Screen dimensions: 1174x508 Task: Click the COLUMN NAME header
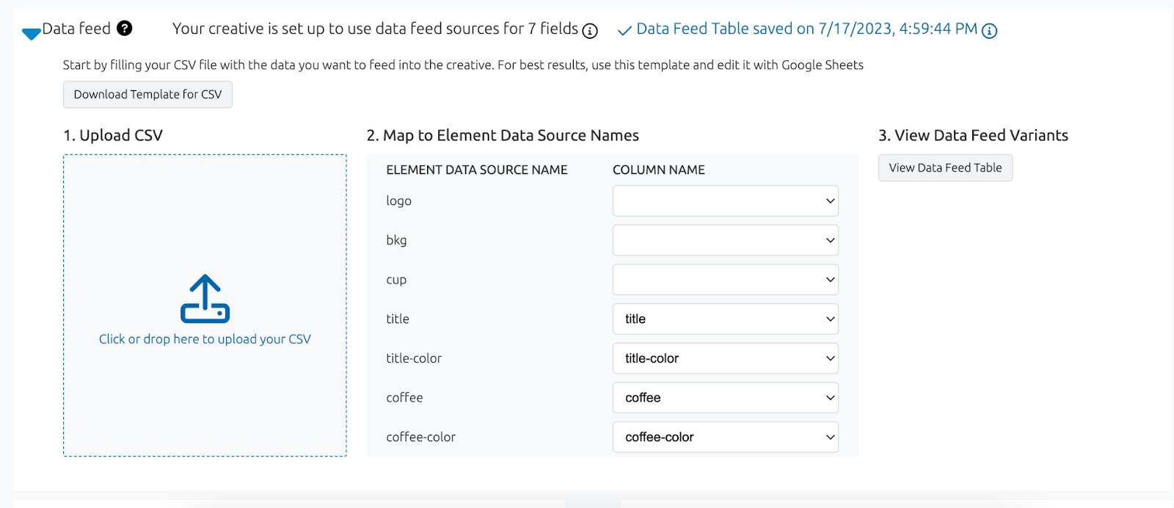click(x=658, y=170)
